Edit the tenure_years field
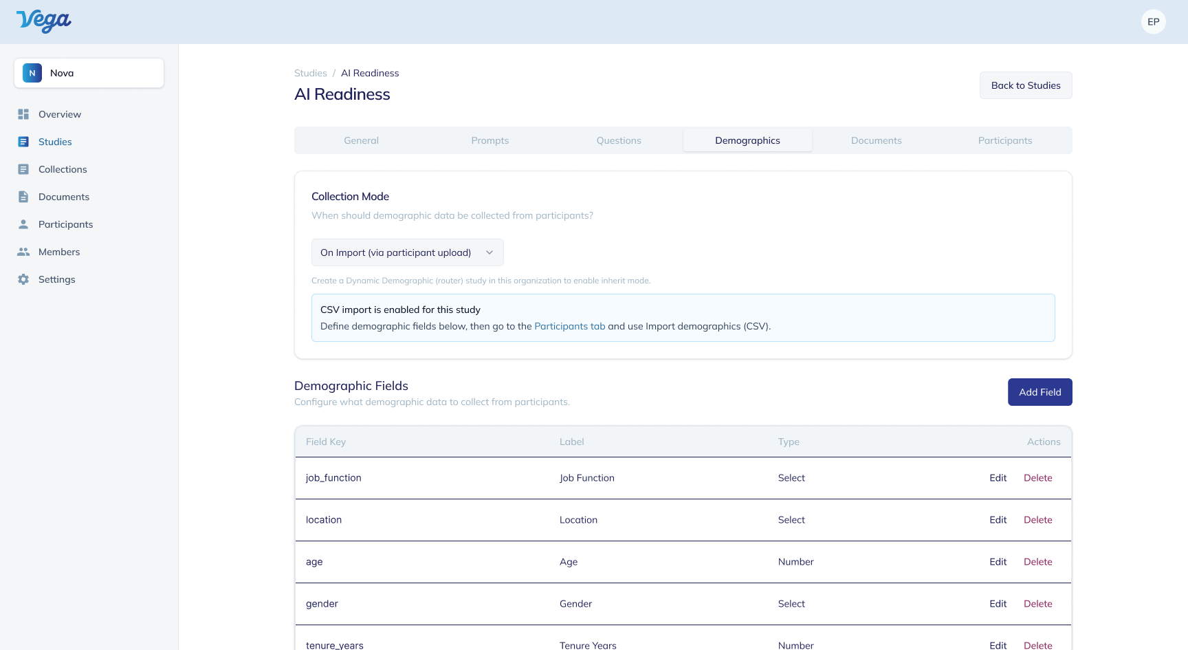Image resolution: width=1188 pixels, height=650 pixels. coord(998,645)
